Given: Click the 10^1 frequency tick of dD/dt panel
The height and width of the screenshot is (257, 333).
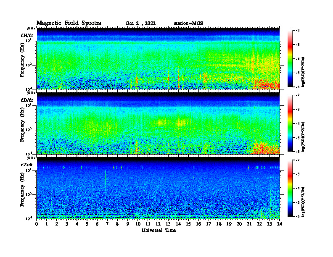Looking at the screenshot, I should (29, 105).
